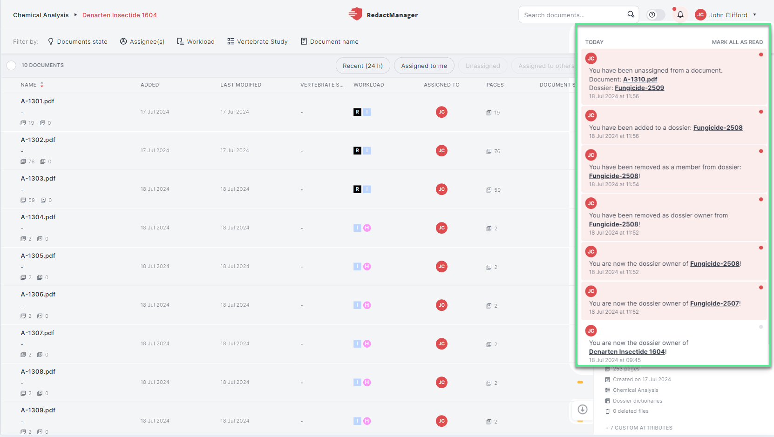This screenshot has height=437, width=774.
Task: Open document A-1309.pdf
Action: 38,410
